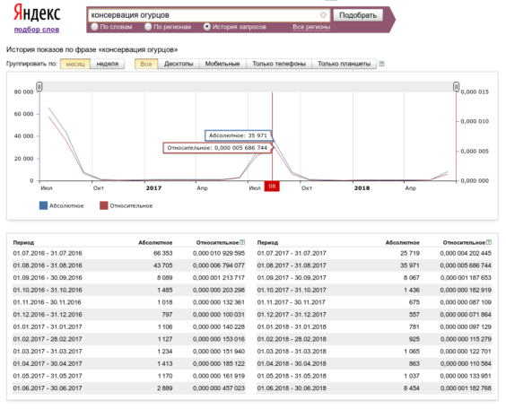Clear the search field with the X icon
The image size is (506, 409).
[x=323, y=15]
